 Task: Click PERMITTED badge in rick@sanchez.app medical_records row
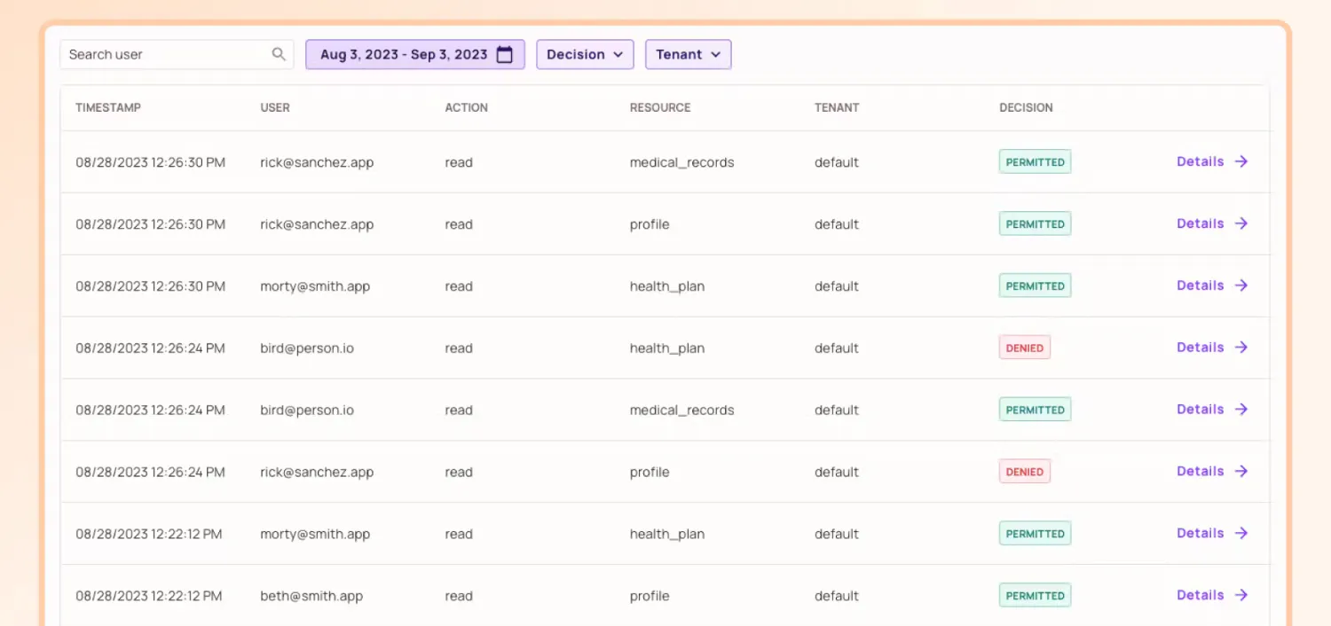(1035, 162)
